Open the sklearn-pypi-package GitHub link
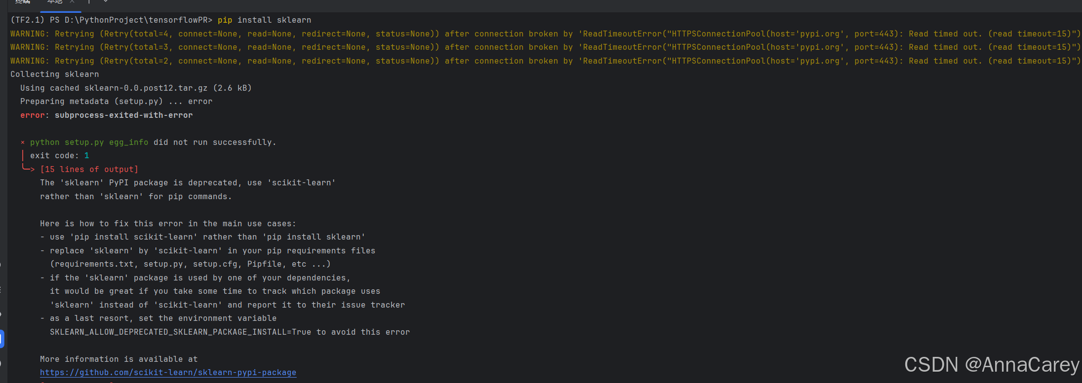The image size is (1082, 383). click(168, 373)
